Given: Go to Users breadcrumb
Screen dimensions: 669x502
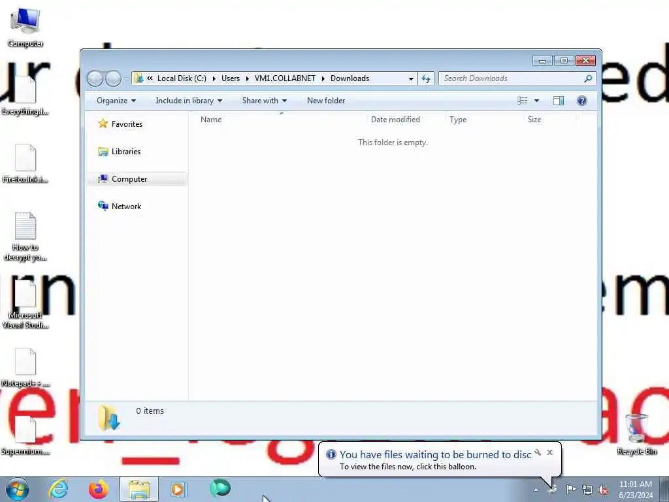Looking at the screenshot, I should [231, 78].
